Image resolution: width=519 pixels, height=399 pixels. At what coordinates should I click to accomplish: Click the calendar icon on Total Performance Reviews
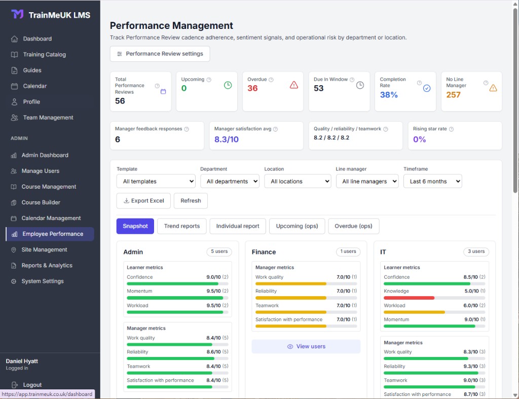(163, 91)
